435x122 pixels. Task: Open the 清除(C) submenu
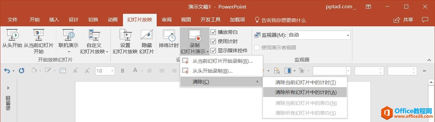pos(221,82)
